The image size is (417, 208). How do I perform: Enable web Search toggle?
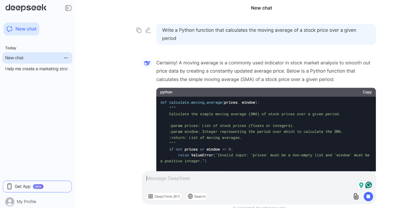[x=197, y=196]
